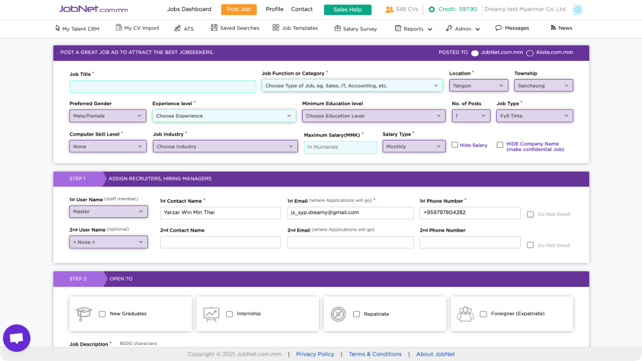The height and width of the screenshot is (361, 642).
Task: Expand the Reports menu
Action: (414, 29)
